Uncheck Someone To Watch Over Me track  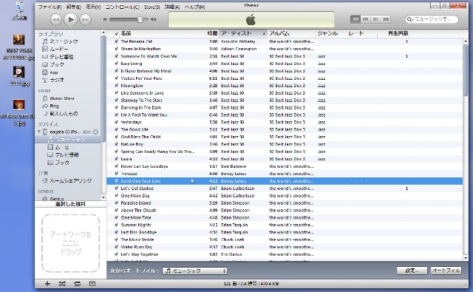[117, 56]
